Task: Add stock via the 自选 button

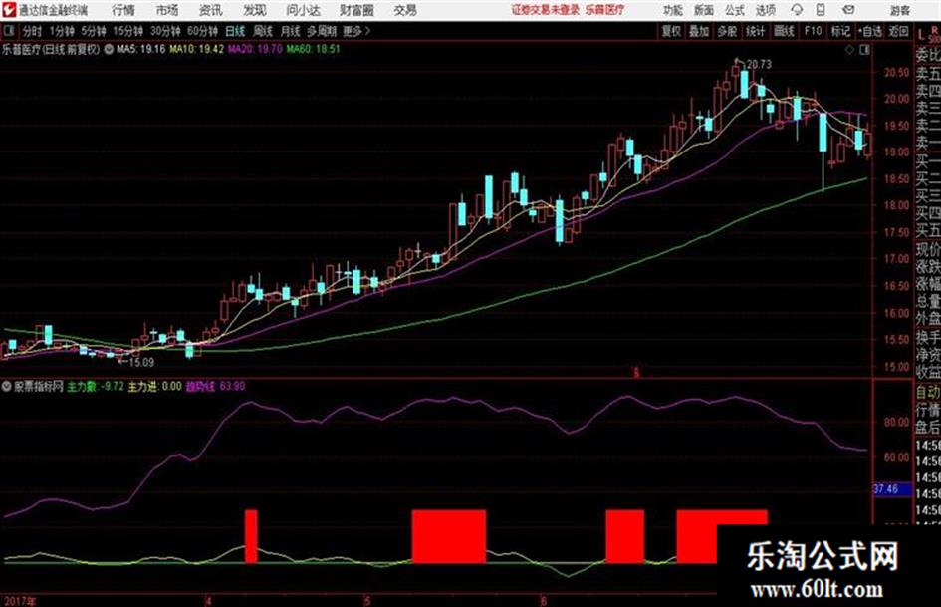Action: [870, 31]
